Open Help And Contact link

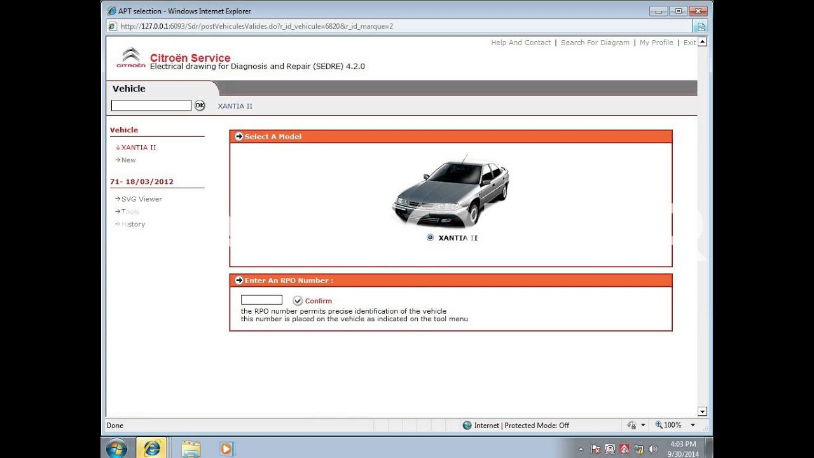[521, 43]
